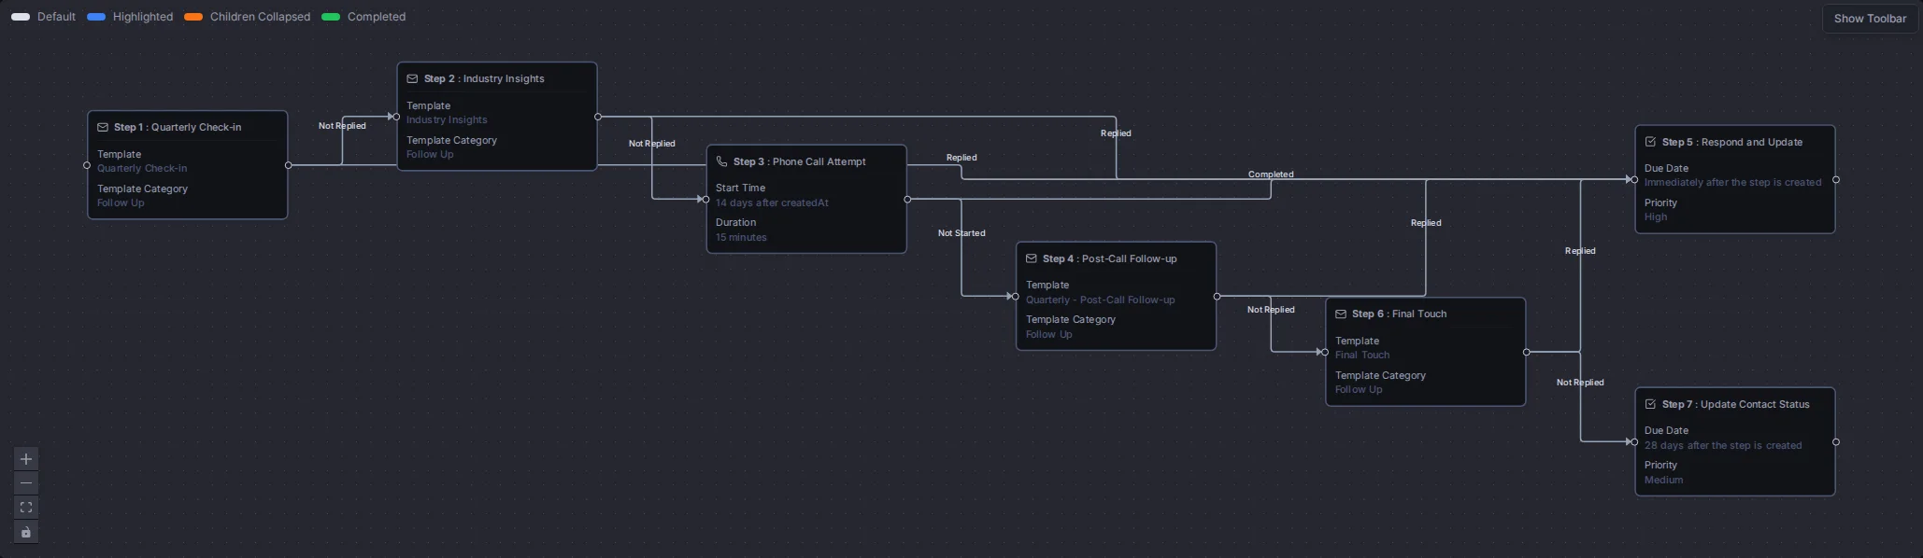Click the 'Quarterly Check-in' template value
Image resolution: width=1923 pixels, height=558 pixels.
coord(142,169)
